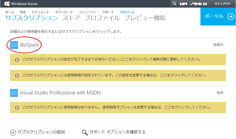
Task: Click the 有効 status text
Action: click(220, 93)
